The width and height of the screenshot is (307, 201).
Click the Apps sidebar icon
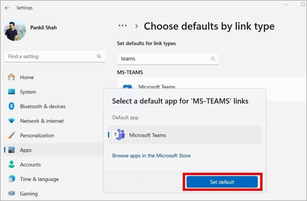click(12, 150)
